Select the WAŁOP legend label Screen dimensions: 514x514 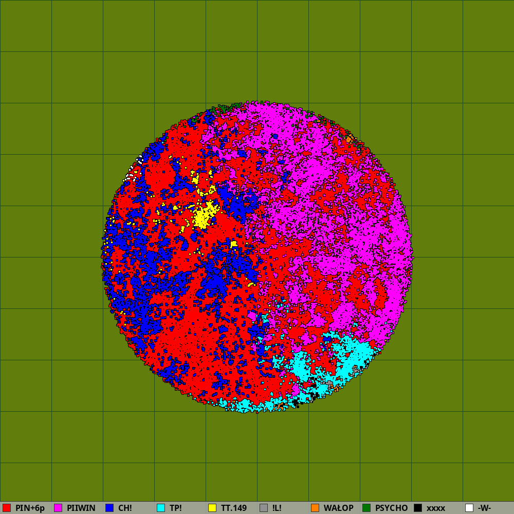pyautogui.click(x=338, y=508)
